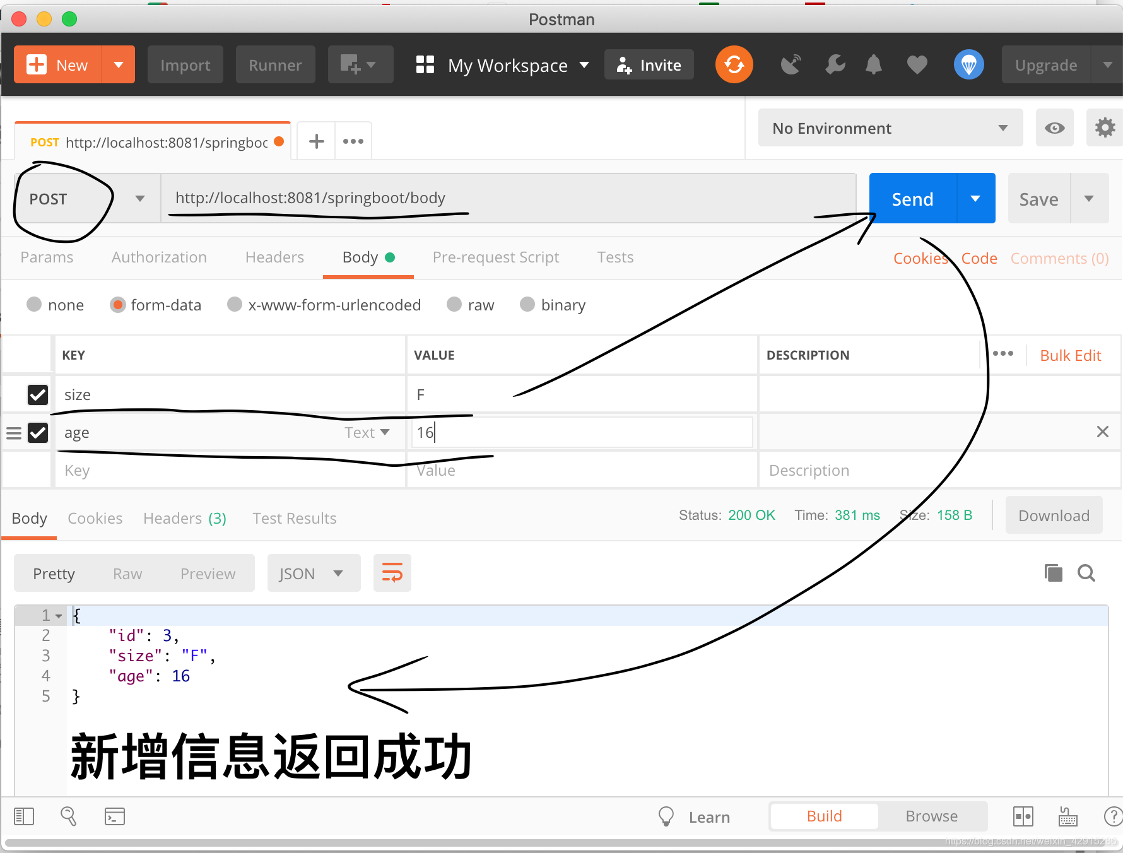Remove the age row with X
The height and width of the screenshot is (853, 1123).
coord(1102,432)
